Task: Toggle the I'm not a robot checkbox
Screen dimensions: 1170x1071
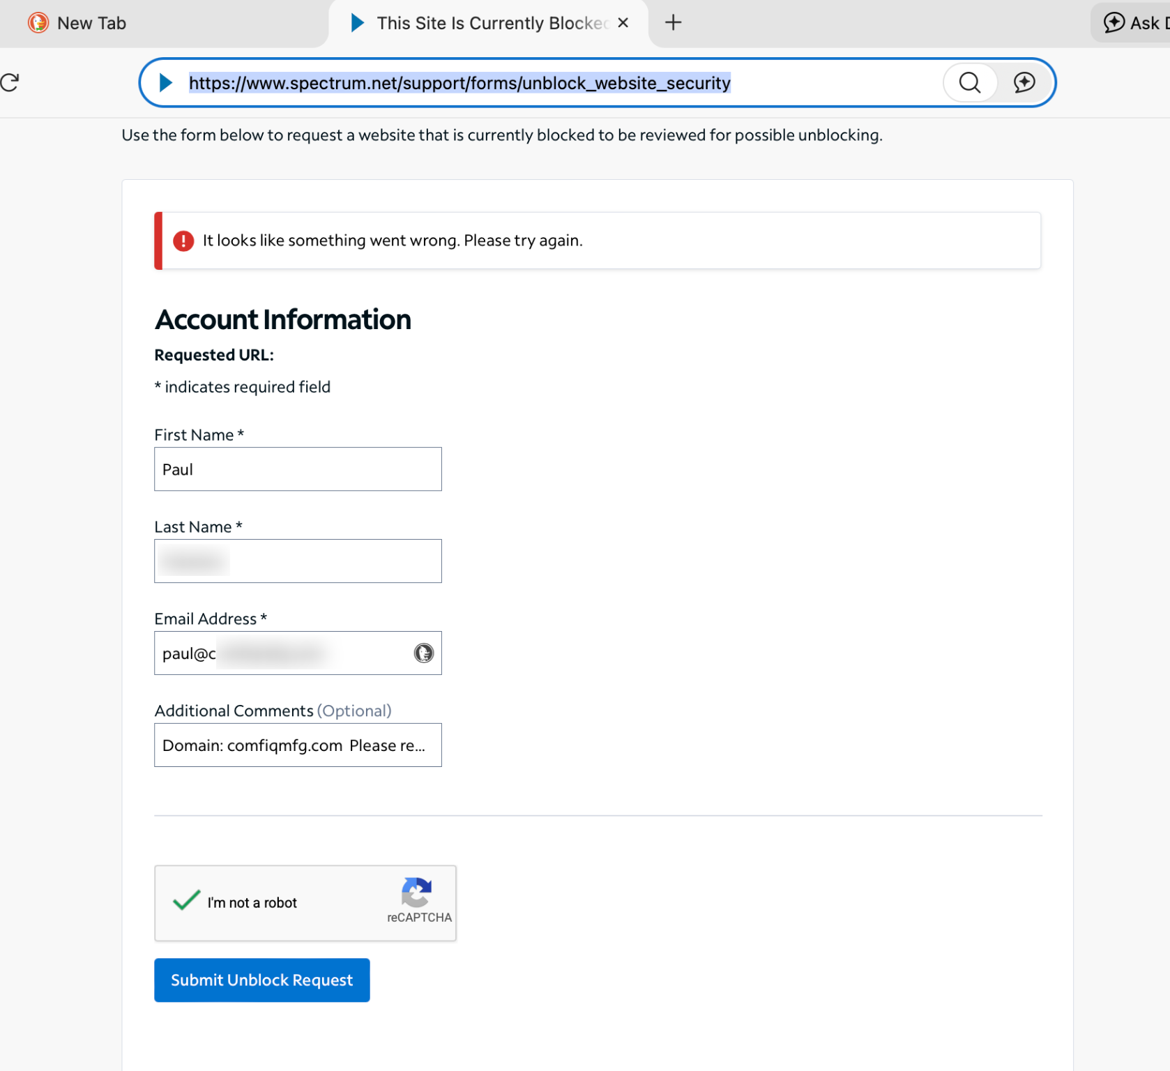Action: tap(187, 901)
